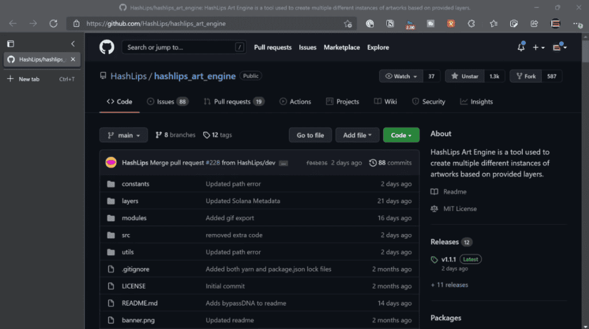Click the site lock icon in address bar
The image size is (589, 329).
[77, 23]
